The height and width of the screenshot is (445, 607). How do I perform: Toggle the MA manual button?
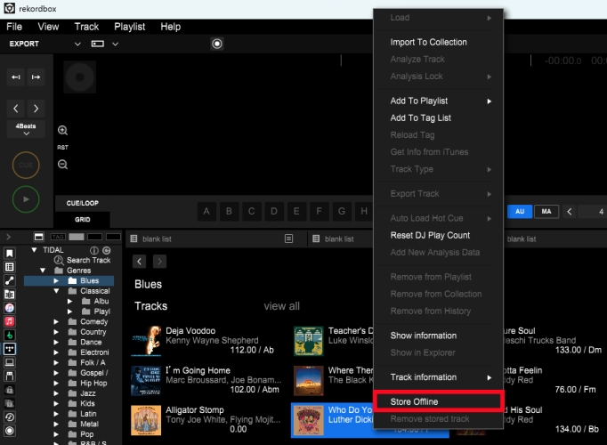click(x=546, y=211)
